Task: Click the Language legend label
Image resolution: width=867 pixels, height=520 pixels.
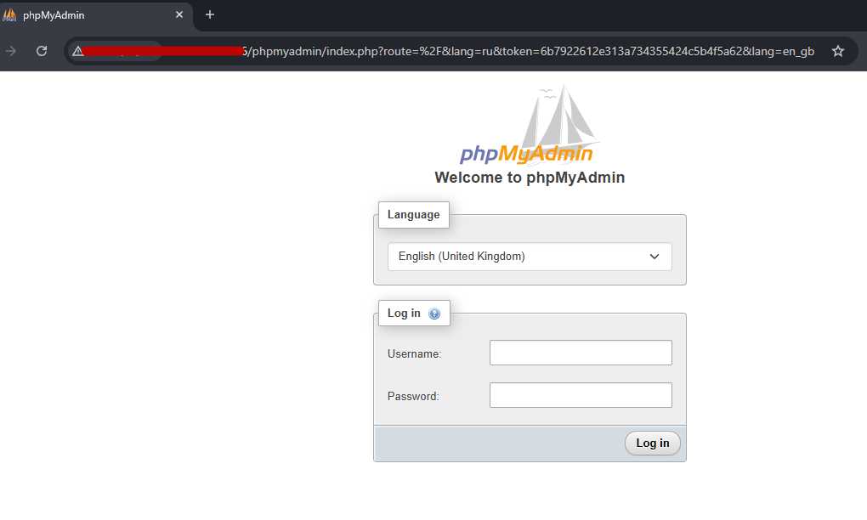Action: coord(414,214)
